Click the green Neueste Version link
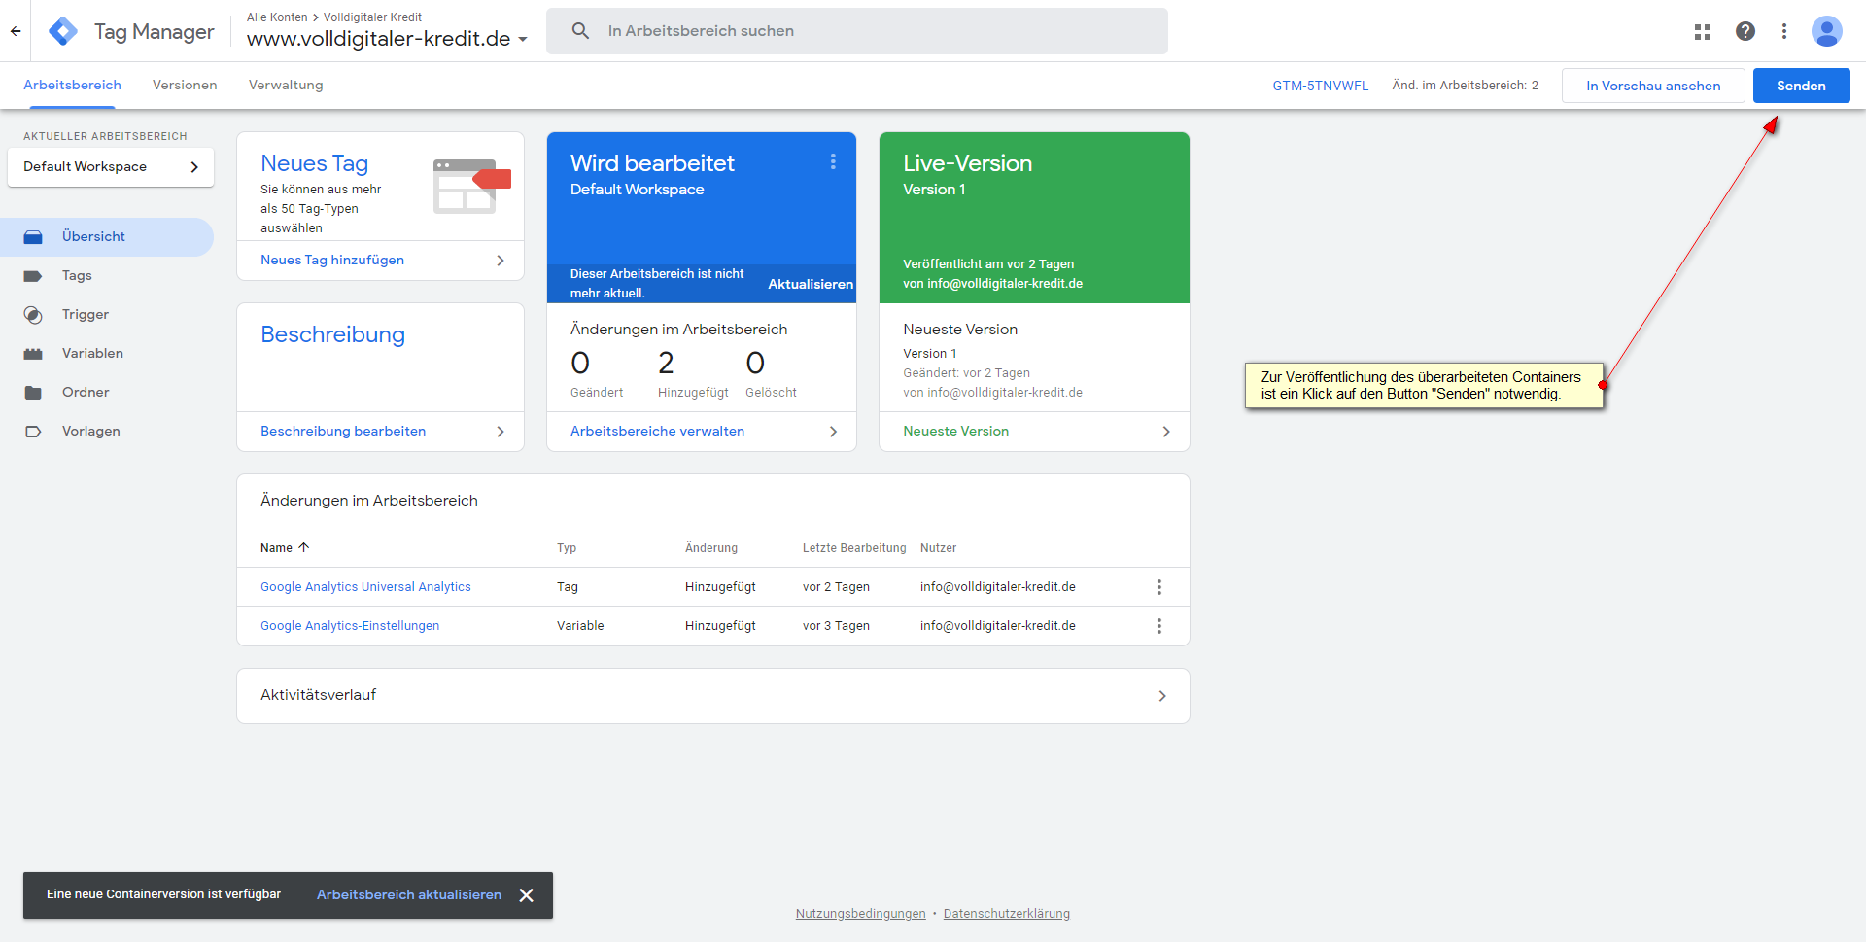 click(x=955, y=432)
